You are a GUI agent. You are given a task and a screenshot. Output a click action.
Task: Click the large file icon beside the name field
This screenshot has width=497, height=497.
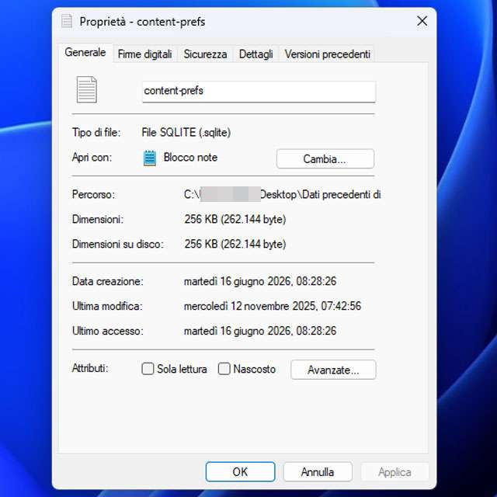tap(86, 90)
